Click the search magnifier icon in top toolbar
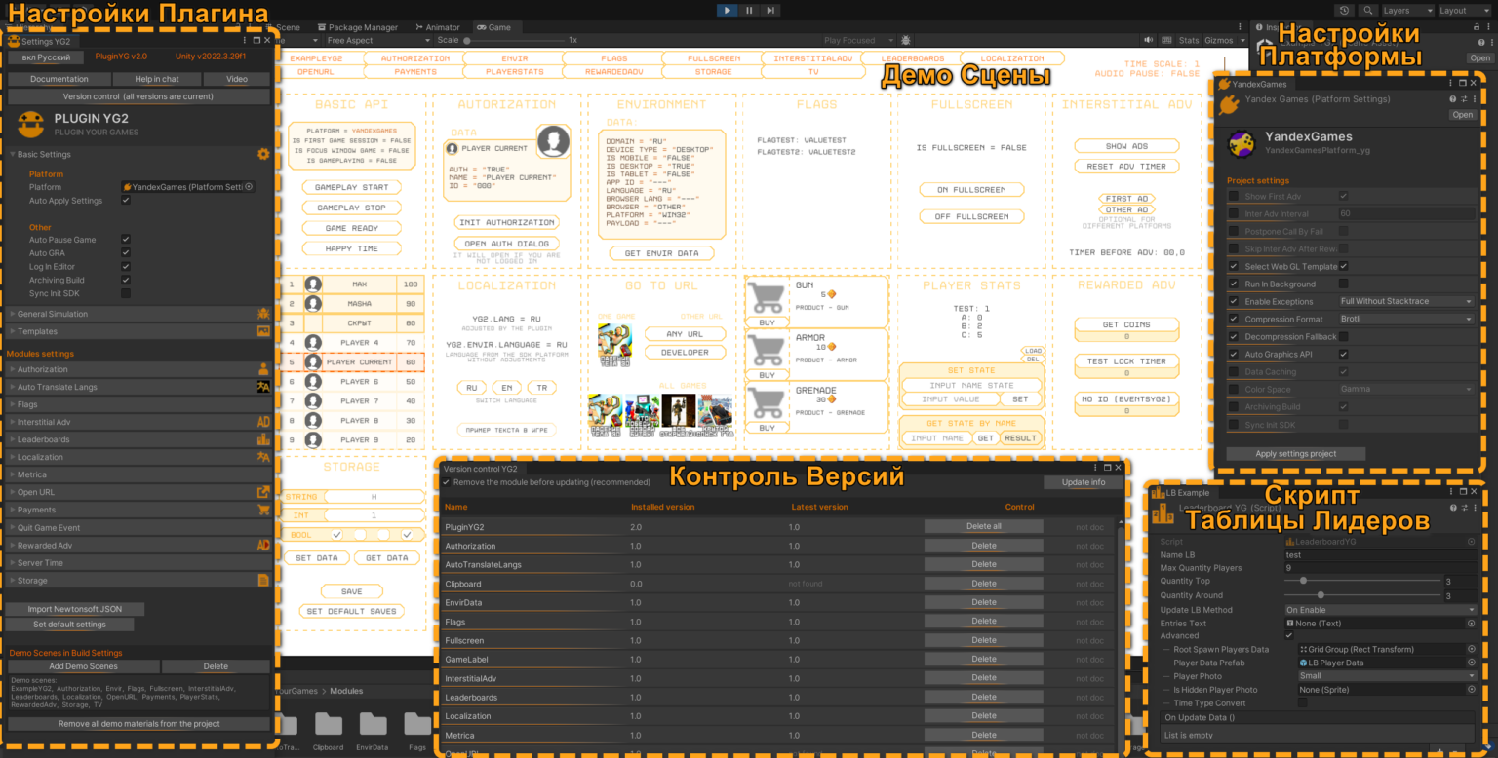 1368,10
